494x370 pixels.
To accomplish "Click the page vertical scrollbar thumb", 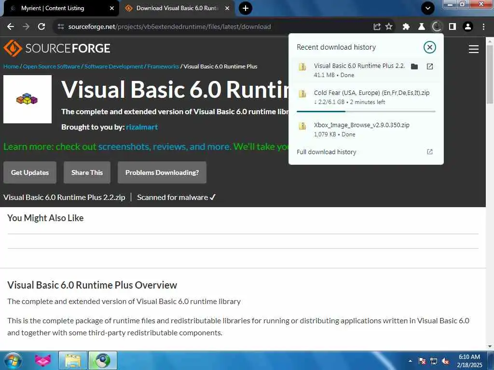I will [490, 74].
